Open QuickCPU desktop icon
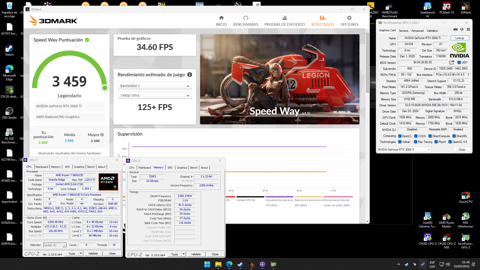The width and height of the screenshot is (480, 270). 465,197
